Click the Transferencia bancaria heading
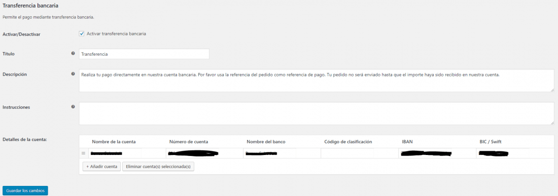The image size is (558, 196). 30,6
